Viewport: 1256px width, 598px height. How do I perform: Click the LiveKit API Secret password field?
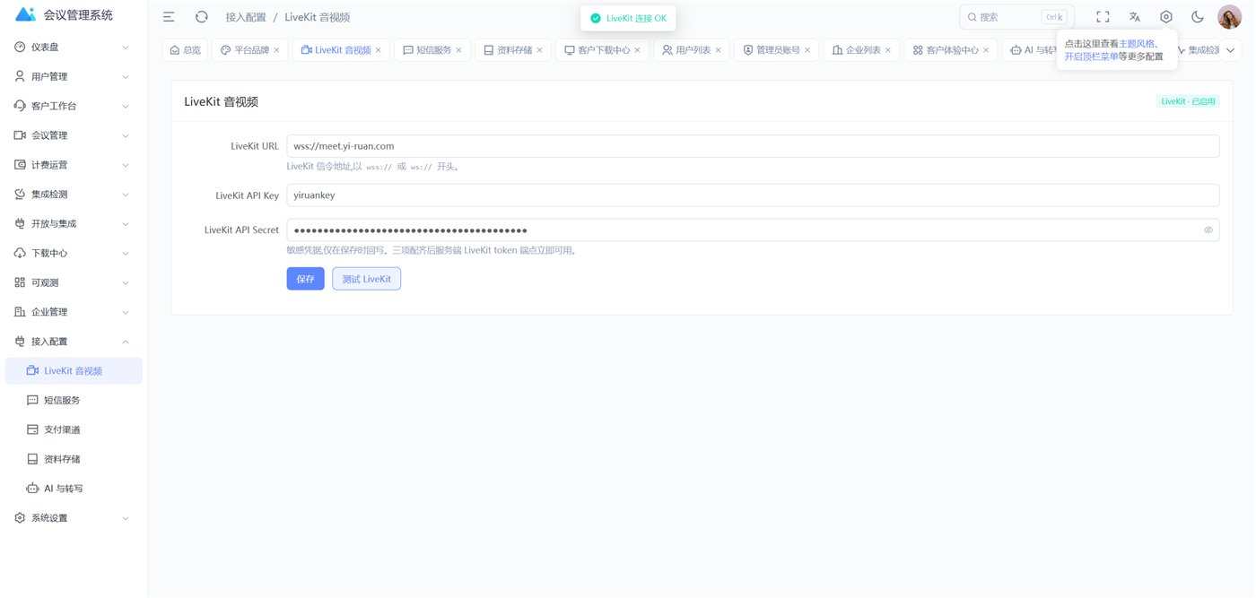coord(753,230)
